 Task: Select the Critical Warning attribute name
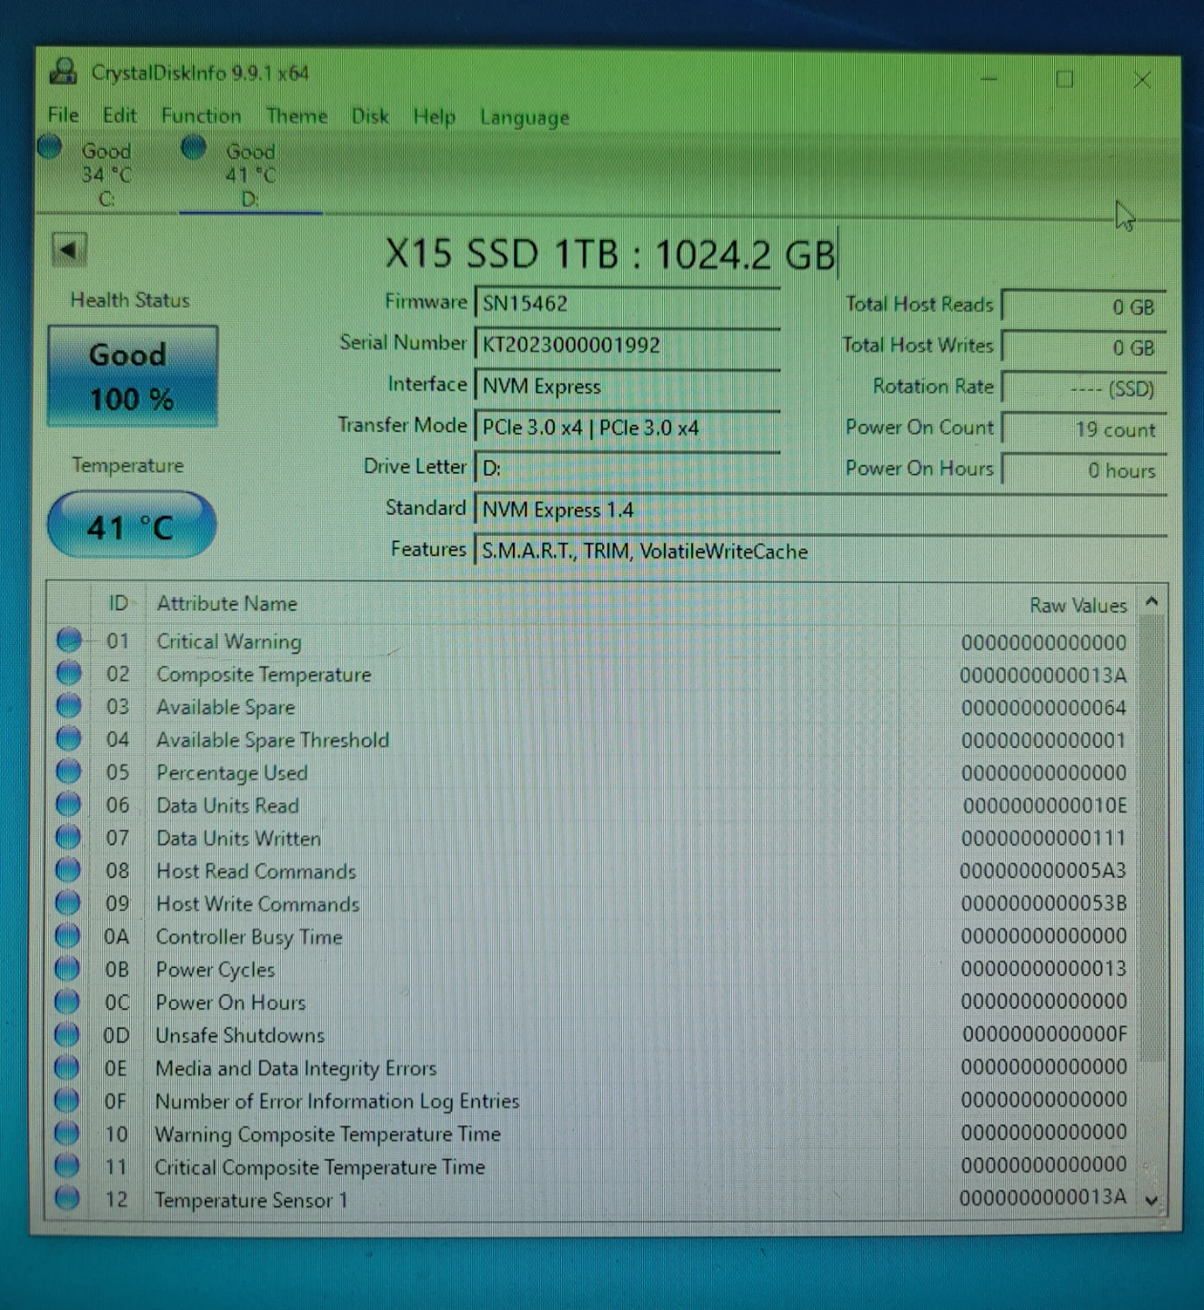tap(228, 641)
